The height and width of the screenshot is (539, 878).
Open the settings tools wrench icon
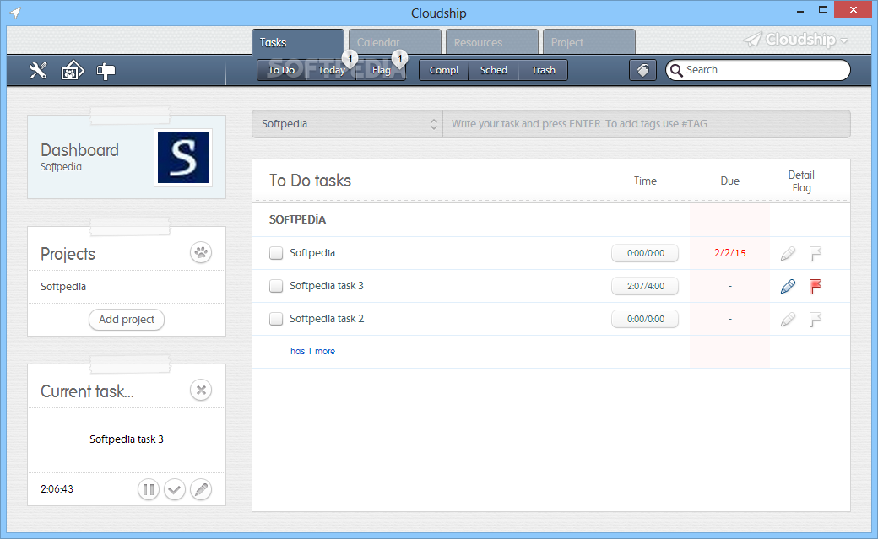click(38, 71)
